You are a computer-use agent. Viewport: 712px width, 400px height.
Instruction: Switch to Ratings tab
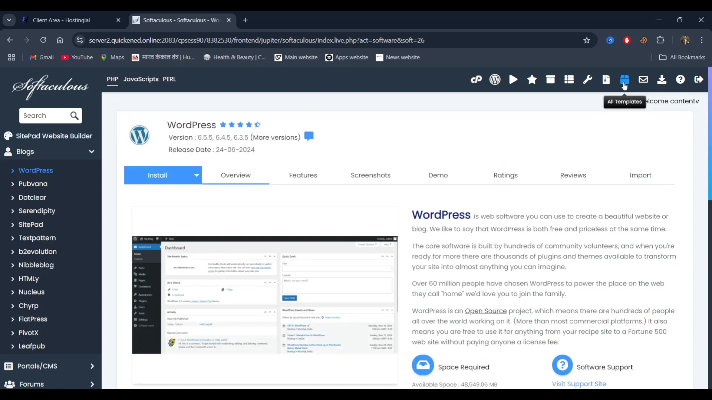[x=505, y=175]
